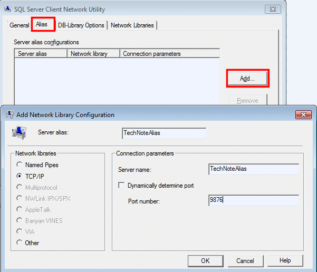Screen dimensions: 317x272
Task: Close the Add Network Library Configuration dialog
Action: (x=303, y=114)
